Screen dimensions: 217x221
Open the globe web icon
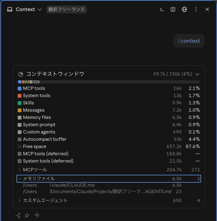[x=184, y=9]
